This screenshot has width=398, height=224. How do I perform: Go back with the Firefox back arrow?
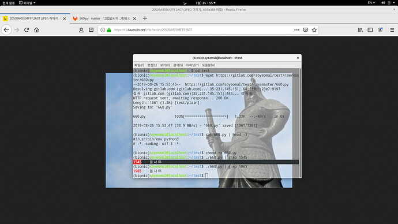pyautogui.click(x=6, y=30)
